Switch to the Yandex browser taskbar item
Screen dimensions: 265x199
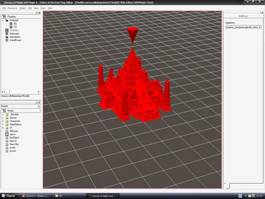coord(36,196)
